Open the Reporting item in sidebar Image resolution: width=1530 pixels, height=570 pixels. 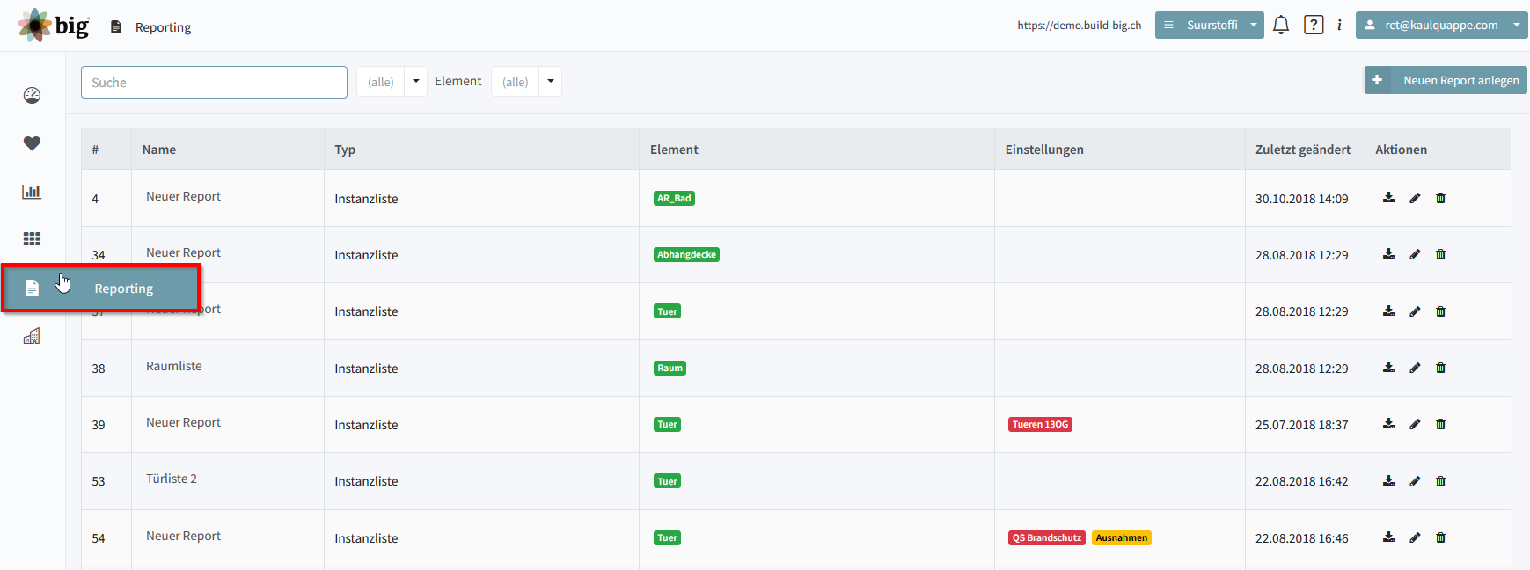coord(101,288)
